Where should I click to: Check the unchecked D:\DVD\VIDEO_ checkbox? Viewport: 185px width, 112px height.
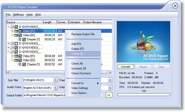16,44
